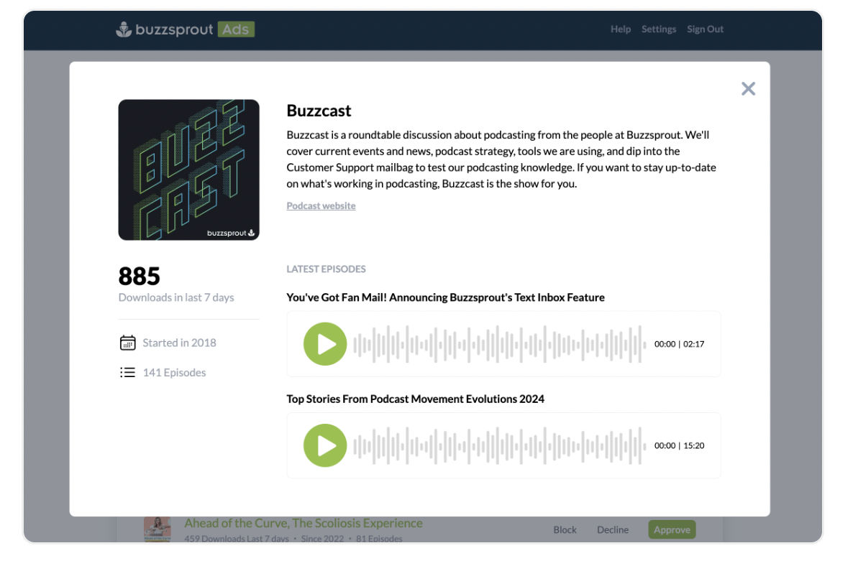Play the Fan Mail episode audio
Screen dimensions: 853x566
point(325,344)
